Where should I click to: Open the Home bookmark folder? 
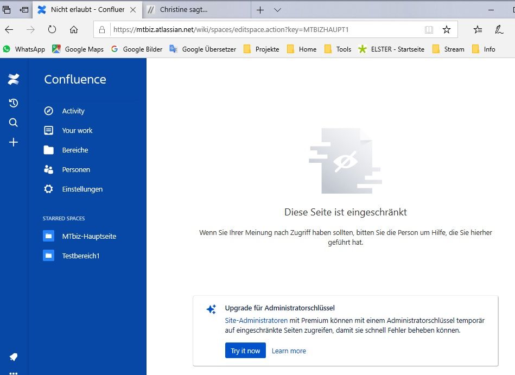(x=302, y=49)
